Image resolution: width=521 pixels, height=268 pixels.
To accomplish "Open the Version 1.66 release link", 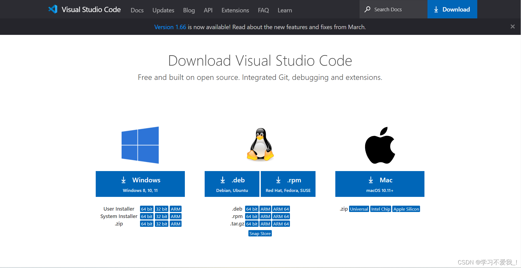I will pos(170,27).
